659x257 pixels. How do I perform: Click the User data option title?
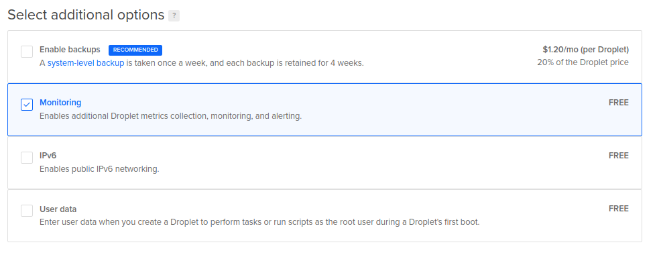[58, 209]
